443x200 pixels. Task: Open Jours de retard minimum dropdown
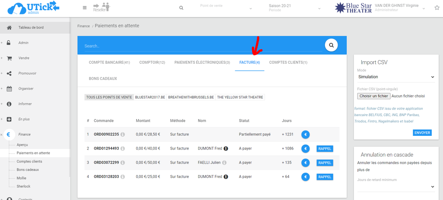point(396,186)
